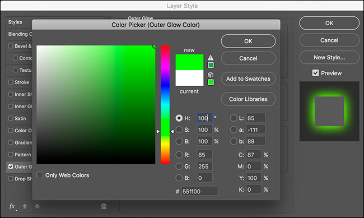
Task: Enable the Satin effect checkbox
Action: pyautogui.click(x=11, y=118)
